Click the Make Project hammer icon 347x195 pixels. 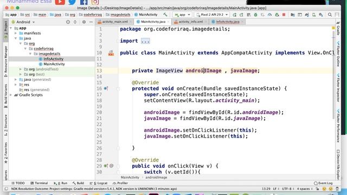point(165,15)
